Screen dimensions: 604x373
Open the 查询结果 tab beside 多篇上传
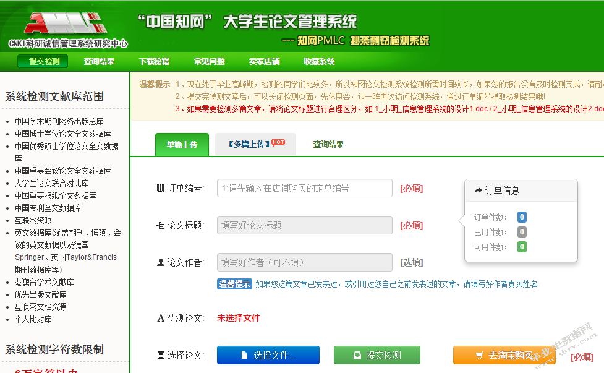328,145
